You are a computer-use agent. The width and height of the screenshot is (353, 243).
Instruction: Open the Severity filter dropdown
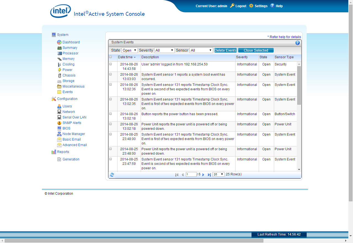point(164,50)
